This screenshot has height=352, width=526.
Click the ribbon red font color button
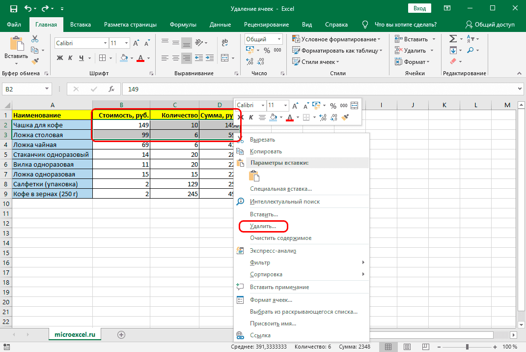(140, 58)
